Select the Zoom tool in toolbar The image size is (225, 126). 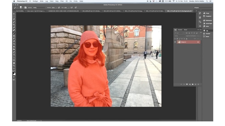[x=14, y=66]
